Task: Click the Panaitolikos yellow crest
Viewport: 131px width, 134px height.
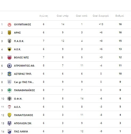Action: [9, 115]
